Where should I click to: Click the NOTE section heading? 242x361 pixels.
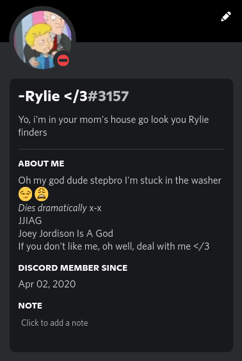tap(30, 306)
